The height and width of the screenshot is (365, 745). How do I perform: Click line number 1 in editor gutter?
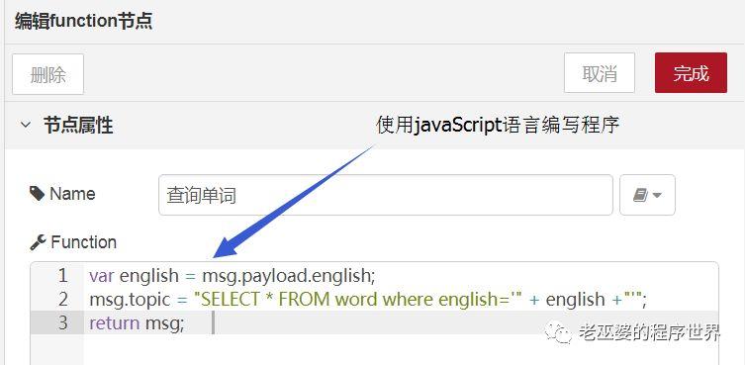point(62,275)
